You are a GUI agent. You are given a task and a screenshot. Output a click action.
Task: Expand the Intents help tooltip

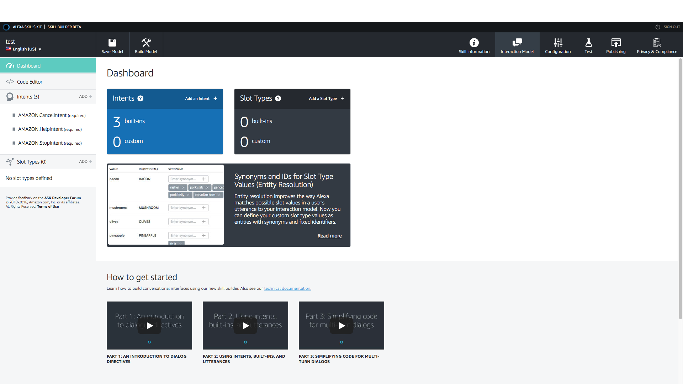click(x=140, y=98)
